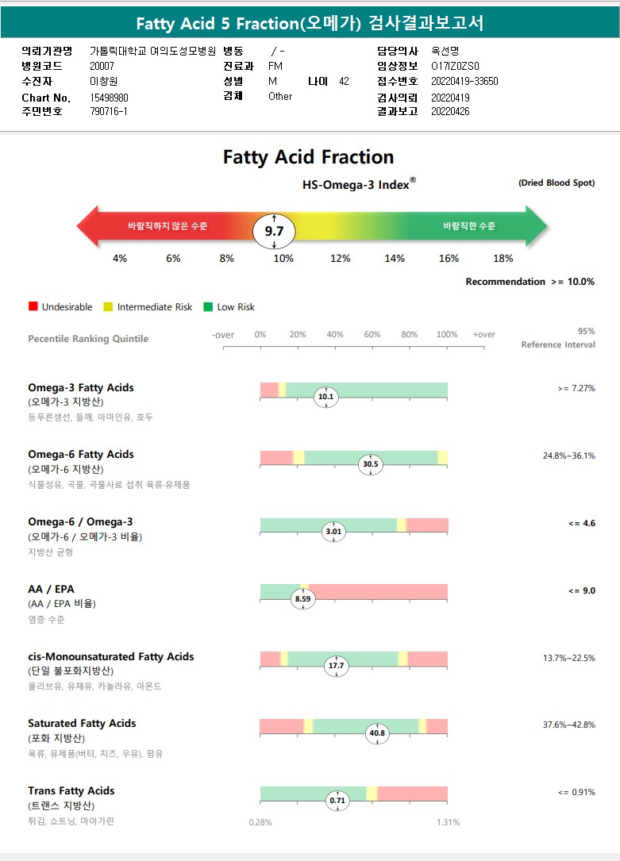
Task: Click the 40.8 Saturated Fatty Acids marker
Action: pyautogui.click(x=377, y=733)
